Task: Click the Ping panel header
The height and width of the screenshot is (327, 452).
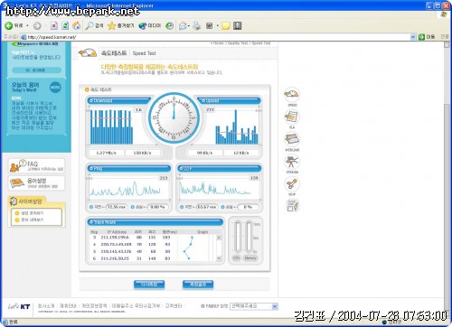Action: tap(129, 168)
